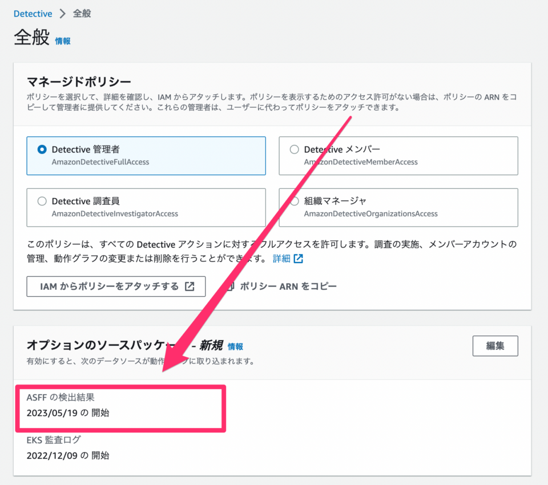The height and width of the screenshot is (485, 548).
Task: Select the Detective メンバー radio button
Action: tap(294, 149)
